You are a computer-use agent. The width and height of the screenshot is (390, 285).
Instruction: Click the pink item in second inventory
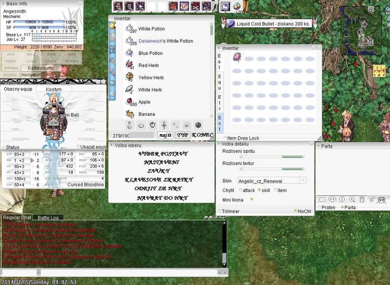pyautogui.click(x=237, y=58)
